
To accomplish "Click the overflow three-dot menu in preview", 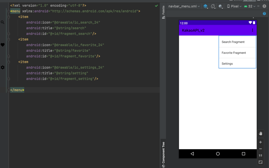I will pyautogui.click(x=252, y=30).
